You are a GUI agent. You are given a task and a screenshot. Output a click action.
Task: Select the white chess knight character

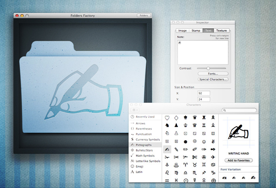tap(167, 133)
